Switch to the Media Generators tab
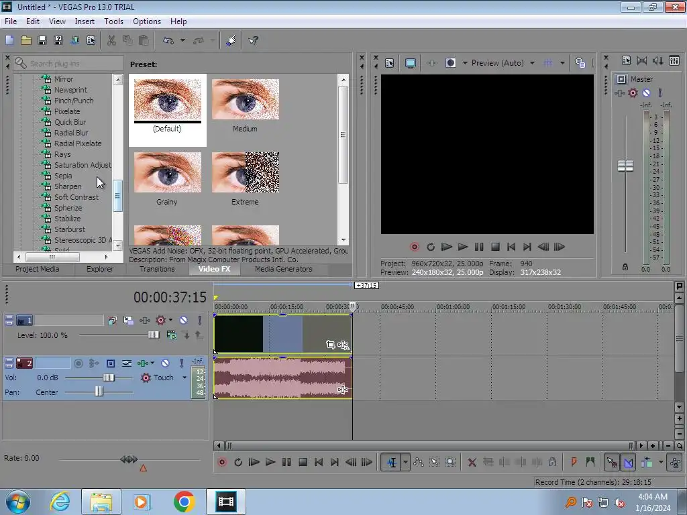This screenshot has width=687, height=515. click(284, 269)
